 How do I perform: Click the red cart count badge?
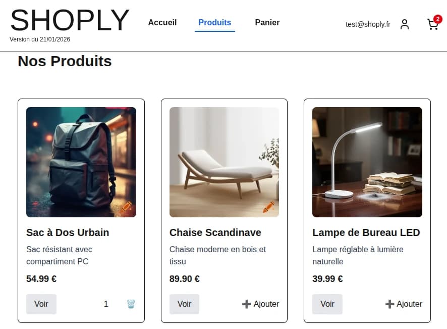[437, 19]
